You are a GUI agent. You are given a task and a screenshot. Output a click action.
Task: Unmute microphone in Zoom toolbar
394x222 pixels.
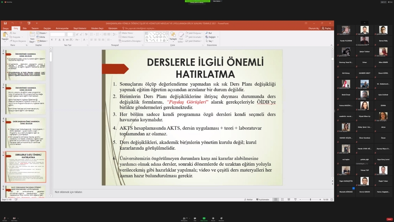5,219
